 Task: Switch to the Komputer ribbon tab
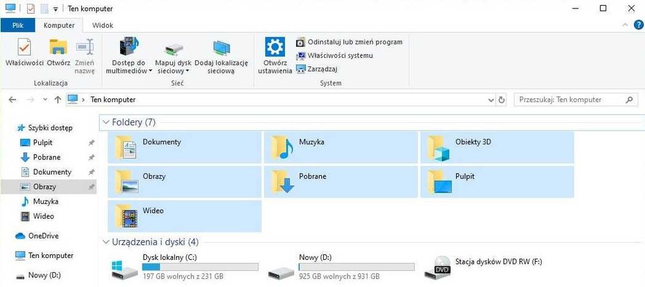(59, 26)
